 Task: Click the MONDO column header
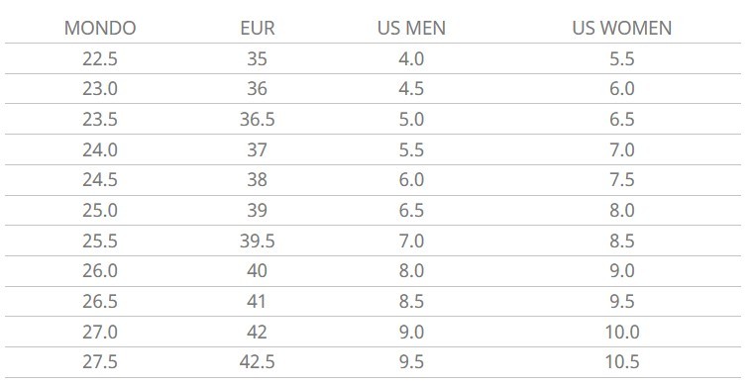coord(100,28)
